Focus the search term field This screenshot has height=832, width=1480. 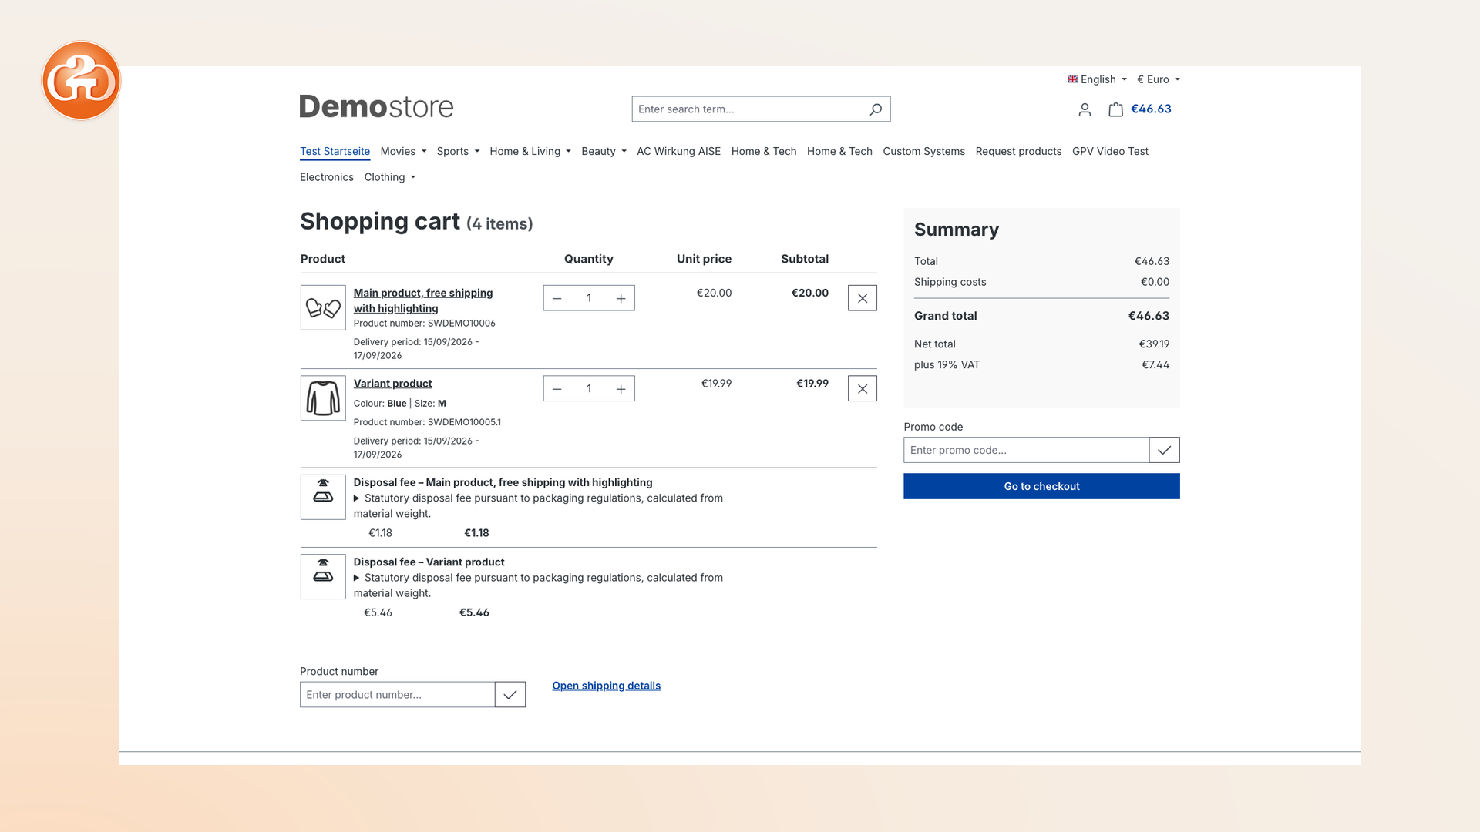(748, 109)
